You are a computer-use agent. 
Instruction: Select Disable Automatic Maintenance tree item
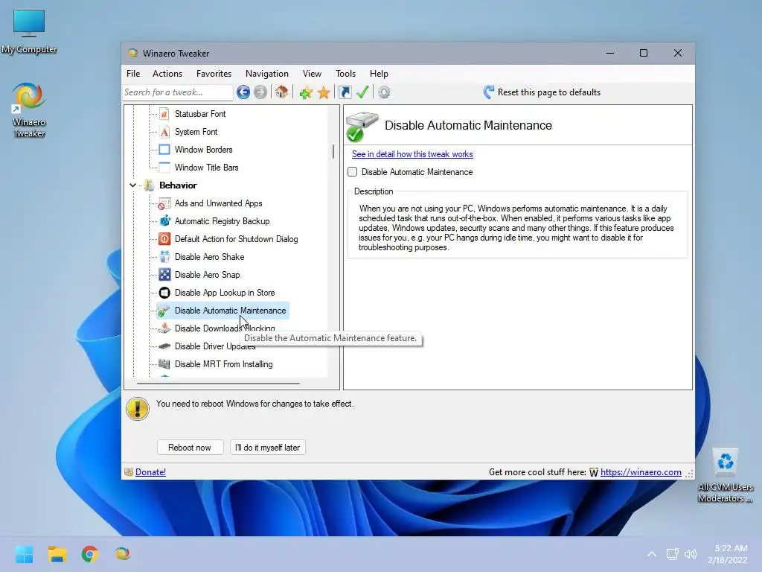222,311
